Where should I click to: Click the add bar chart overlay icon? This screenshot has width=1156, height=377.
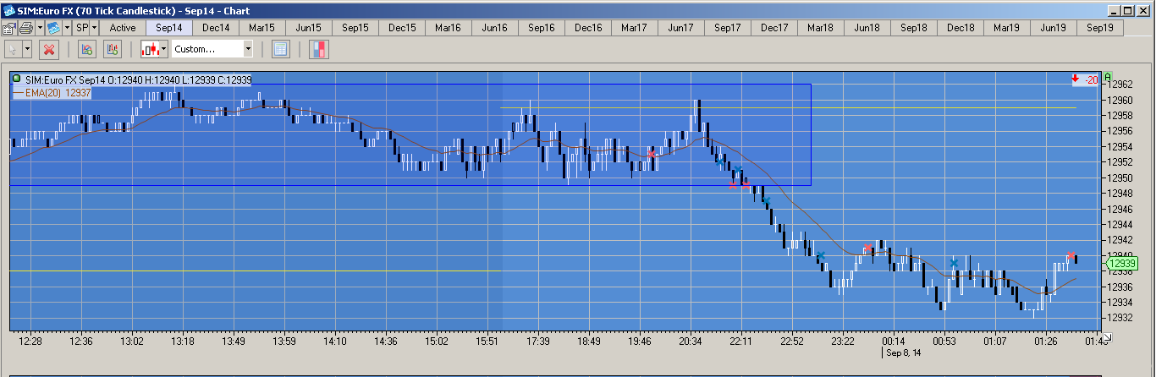(112, 49)
